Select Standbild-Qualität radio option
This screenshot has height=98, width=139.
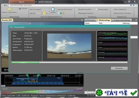(77, 9)
